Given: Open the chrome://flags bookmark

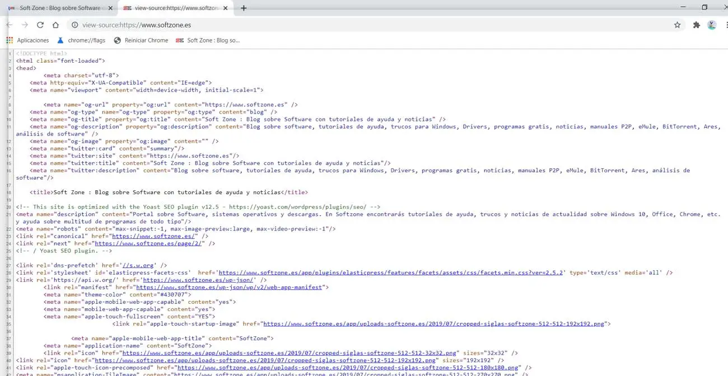Looking at the screenshot, I should [x=81, y=40].
